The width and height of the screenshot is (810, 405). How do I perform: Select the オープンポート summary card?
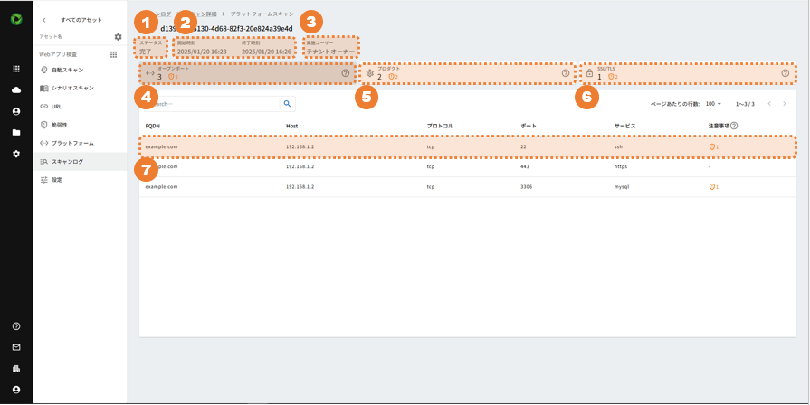point(247,73)
